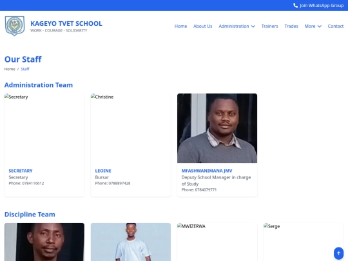
Task: Click the scroll-to-top arrow button
Action: pos(338,253)
